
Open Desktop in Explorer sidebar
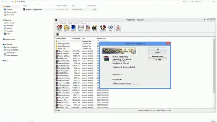click(x=8, y=9)
